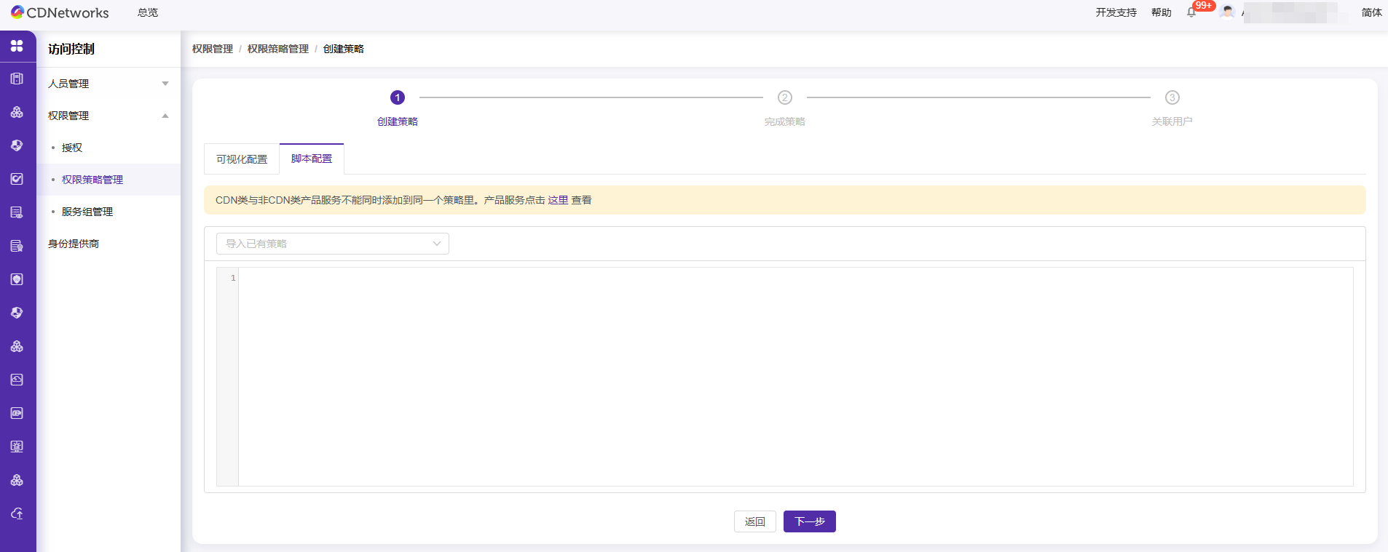Open the notification bell with 99+ badge
1388x552 pixels.
(1191, 12)
